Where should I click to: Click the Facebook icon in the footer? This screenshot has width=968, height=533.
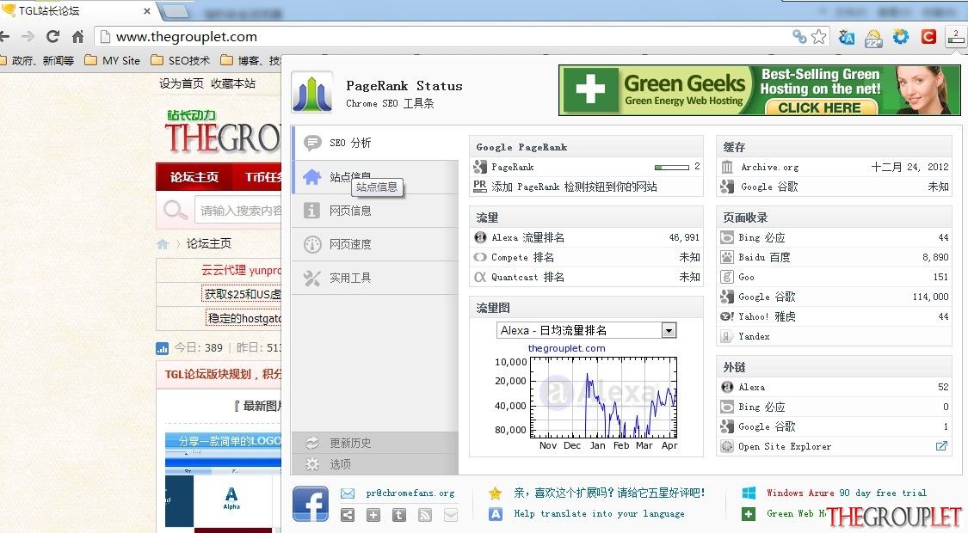click(311, 504)
